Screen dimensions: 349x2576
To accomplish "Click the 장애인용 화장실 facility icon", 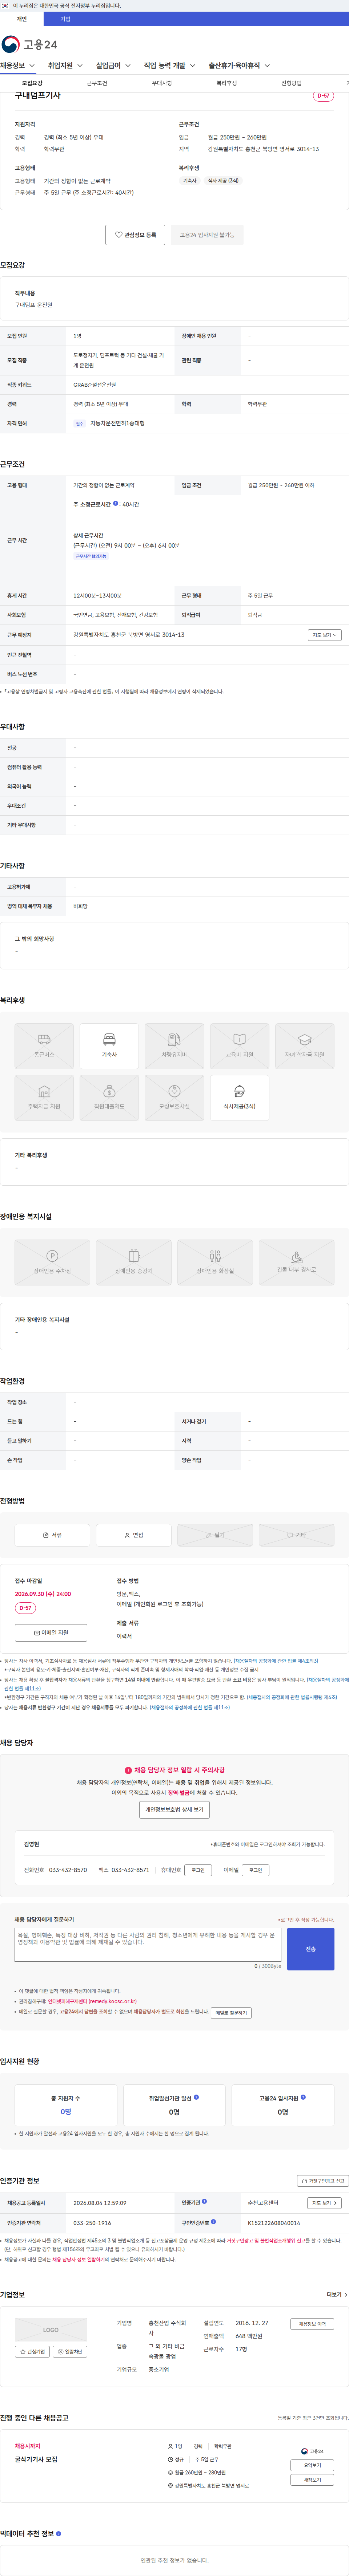I will [215, 1262].
